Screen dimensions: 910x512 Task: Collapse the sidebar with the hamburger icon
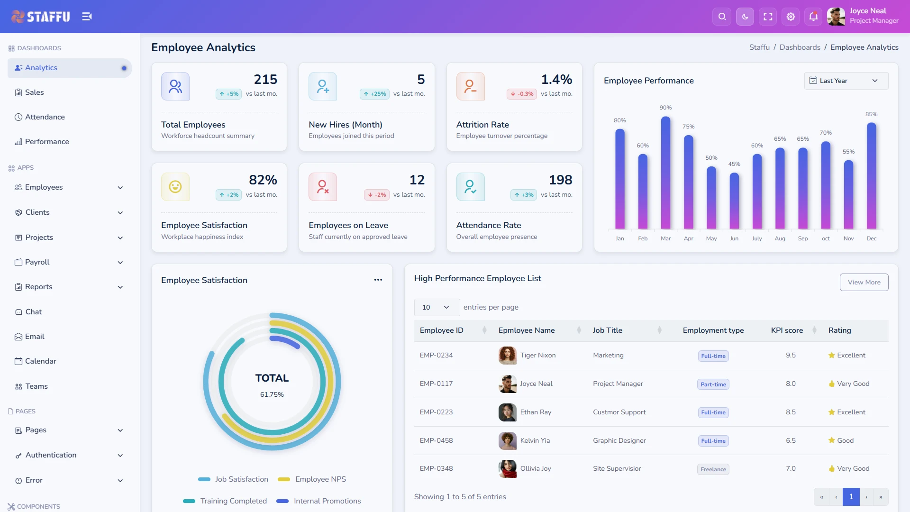click(x=87, y=17)
